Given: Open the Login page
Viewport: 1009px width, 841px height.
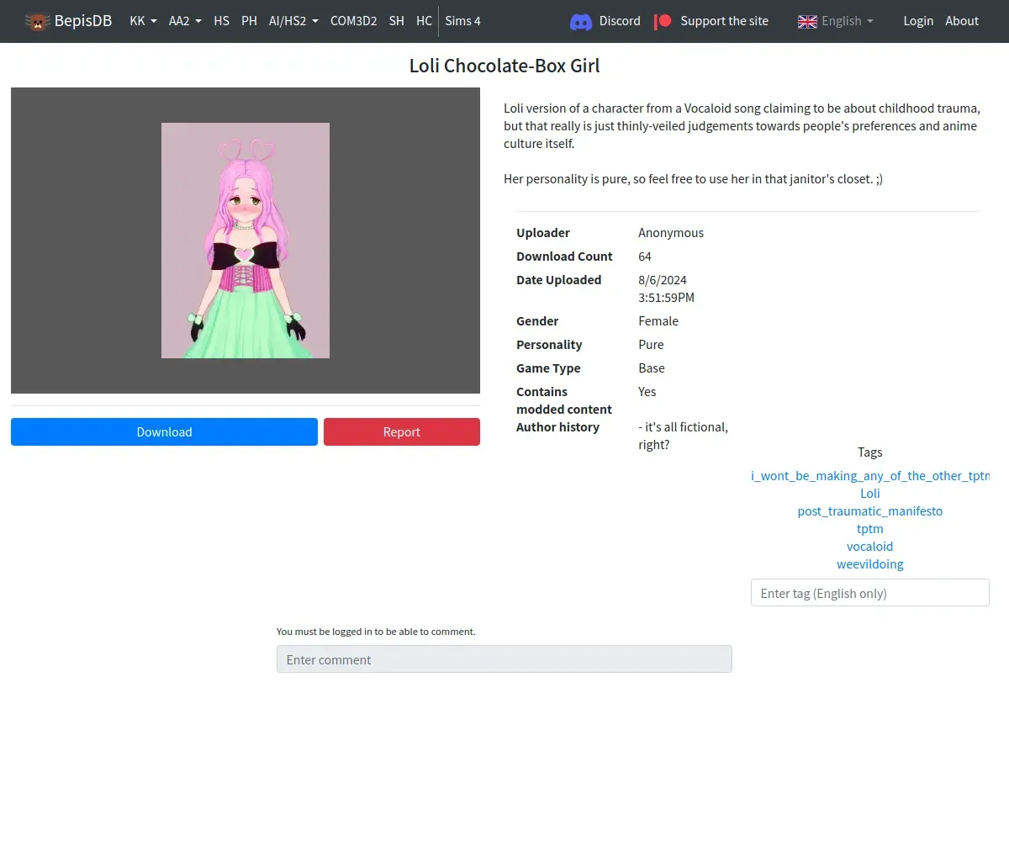Looking at the screenshot, I should 918,21.
